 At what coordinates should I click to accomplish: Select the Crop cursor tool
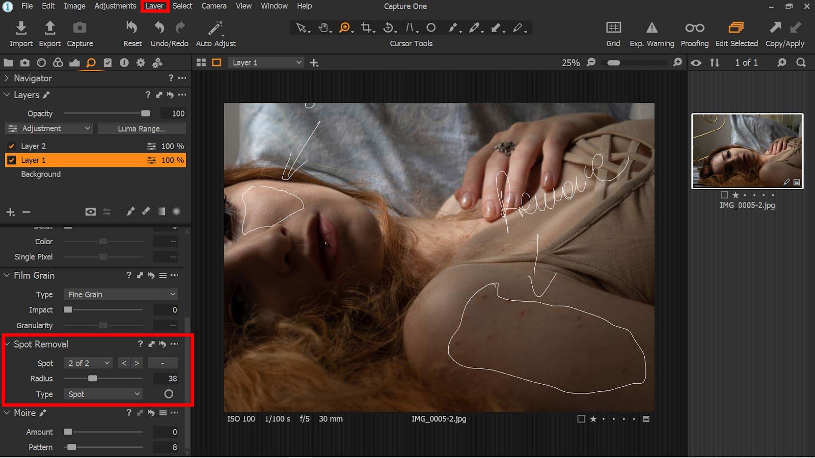(x=366, y=27)
